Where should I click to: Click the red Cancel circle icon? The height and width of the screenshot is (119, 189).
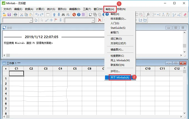pos(74,15)
